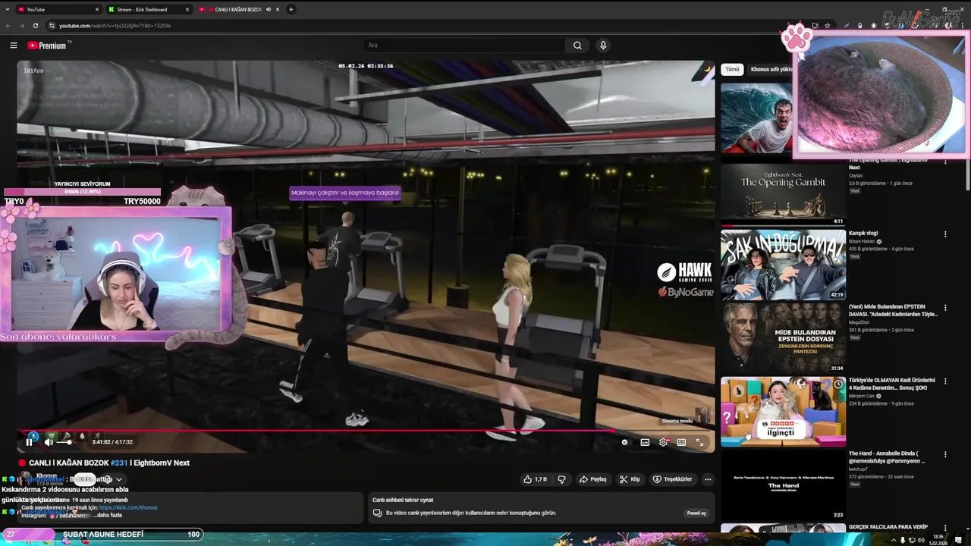Image resolution: width=971 pixels, height=546 pixels.
Task: Like the video (1,7 B)
Action: pyautogui.click(x=535, y=479)
